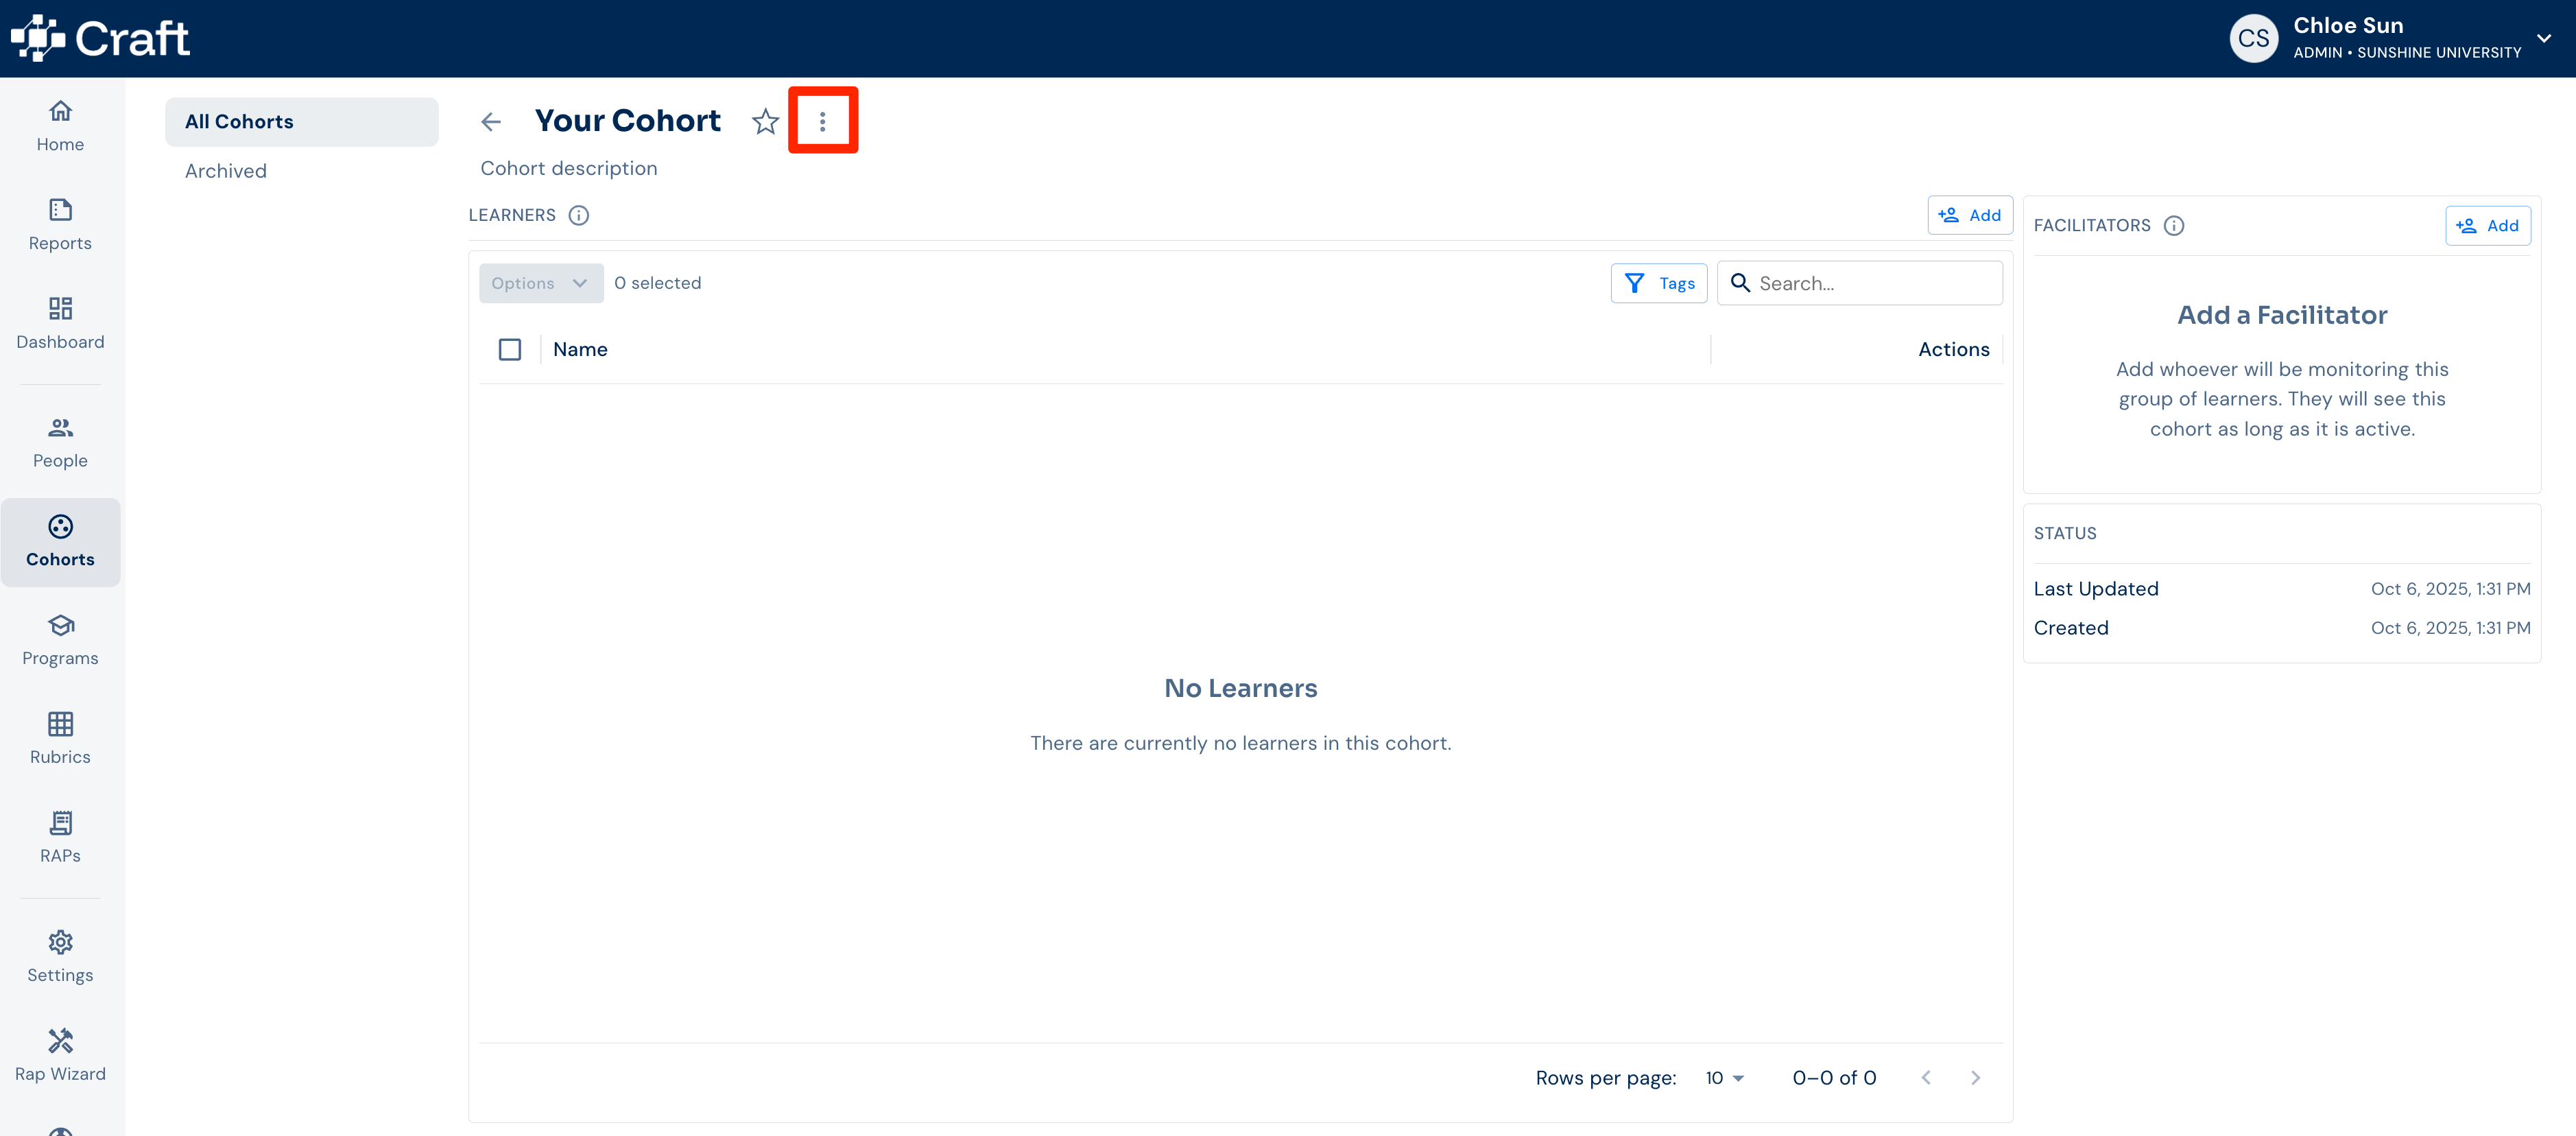Viewport: 2576px width, 1136px height.
Task: Select the All Cohorts tab
Action: coord(302,122)
